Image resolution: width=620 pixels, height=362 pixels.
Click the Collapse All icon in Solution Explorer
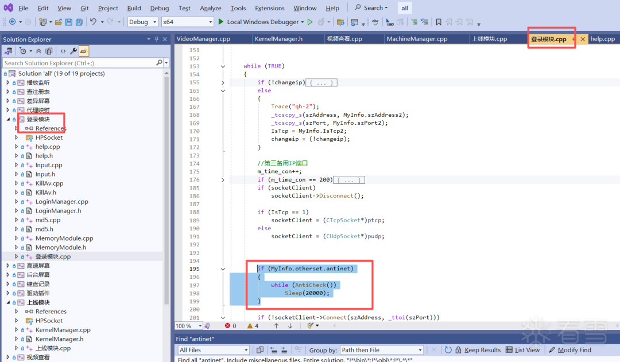[38, 51]
